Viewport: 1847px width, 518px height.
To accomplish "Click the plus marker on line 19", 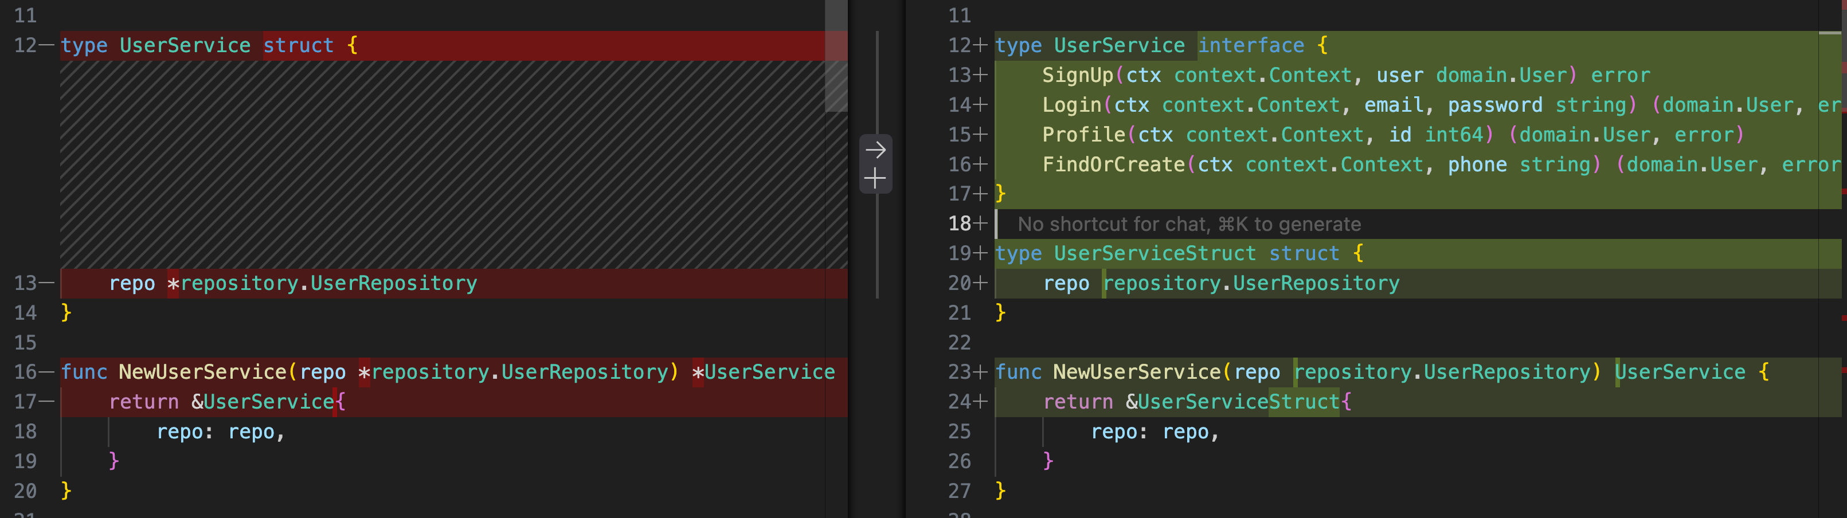I will (980, 254).
